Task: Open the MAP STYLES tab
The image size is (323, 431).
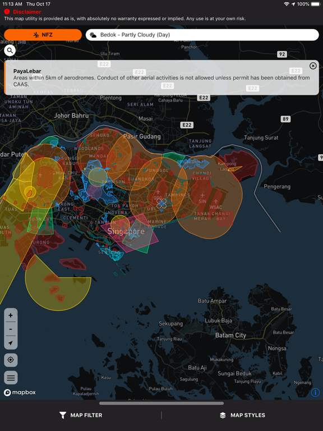Action: [x=242, y=415]
